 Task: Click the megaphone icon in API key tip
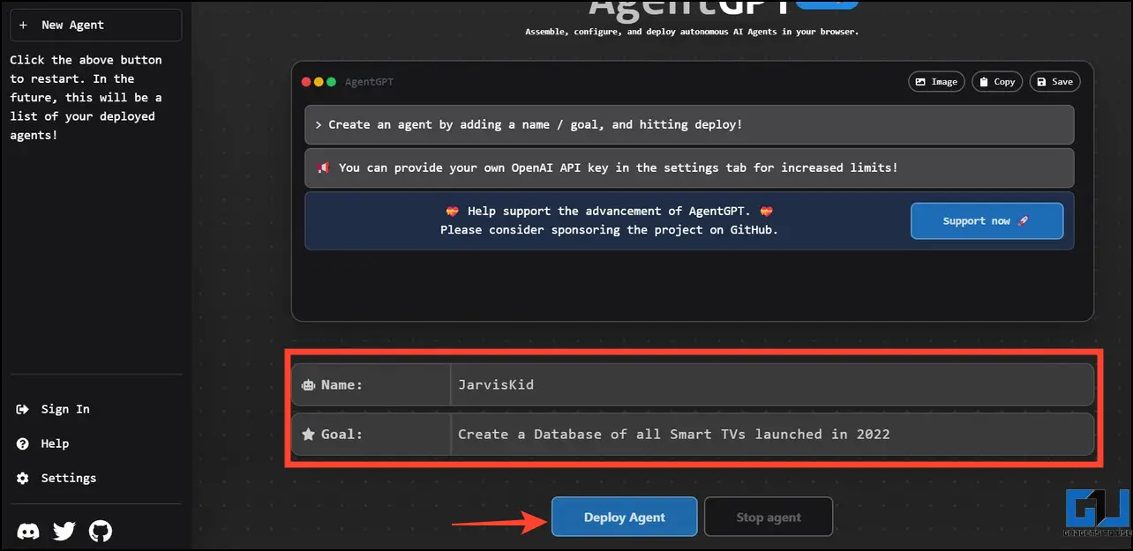323,168
